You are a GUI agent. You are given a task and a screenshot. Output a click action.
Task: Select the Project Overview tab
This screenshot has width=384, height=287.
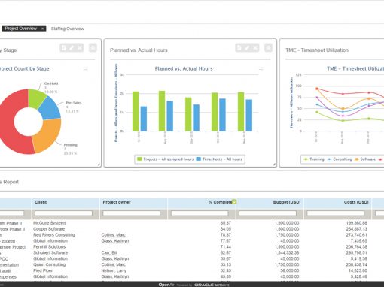click(x=21, y=29)
